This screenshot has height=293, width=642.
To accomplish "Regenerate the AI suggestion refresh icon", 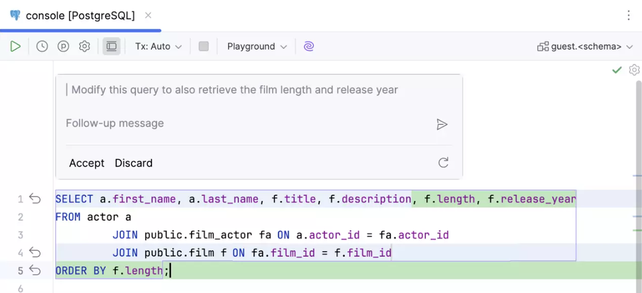I will (x=443, y=163).
